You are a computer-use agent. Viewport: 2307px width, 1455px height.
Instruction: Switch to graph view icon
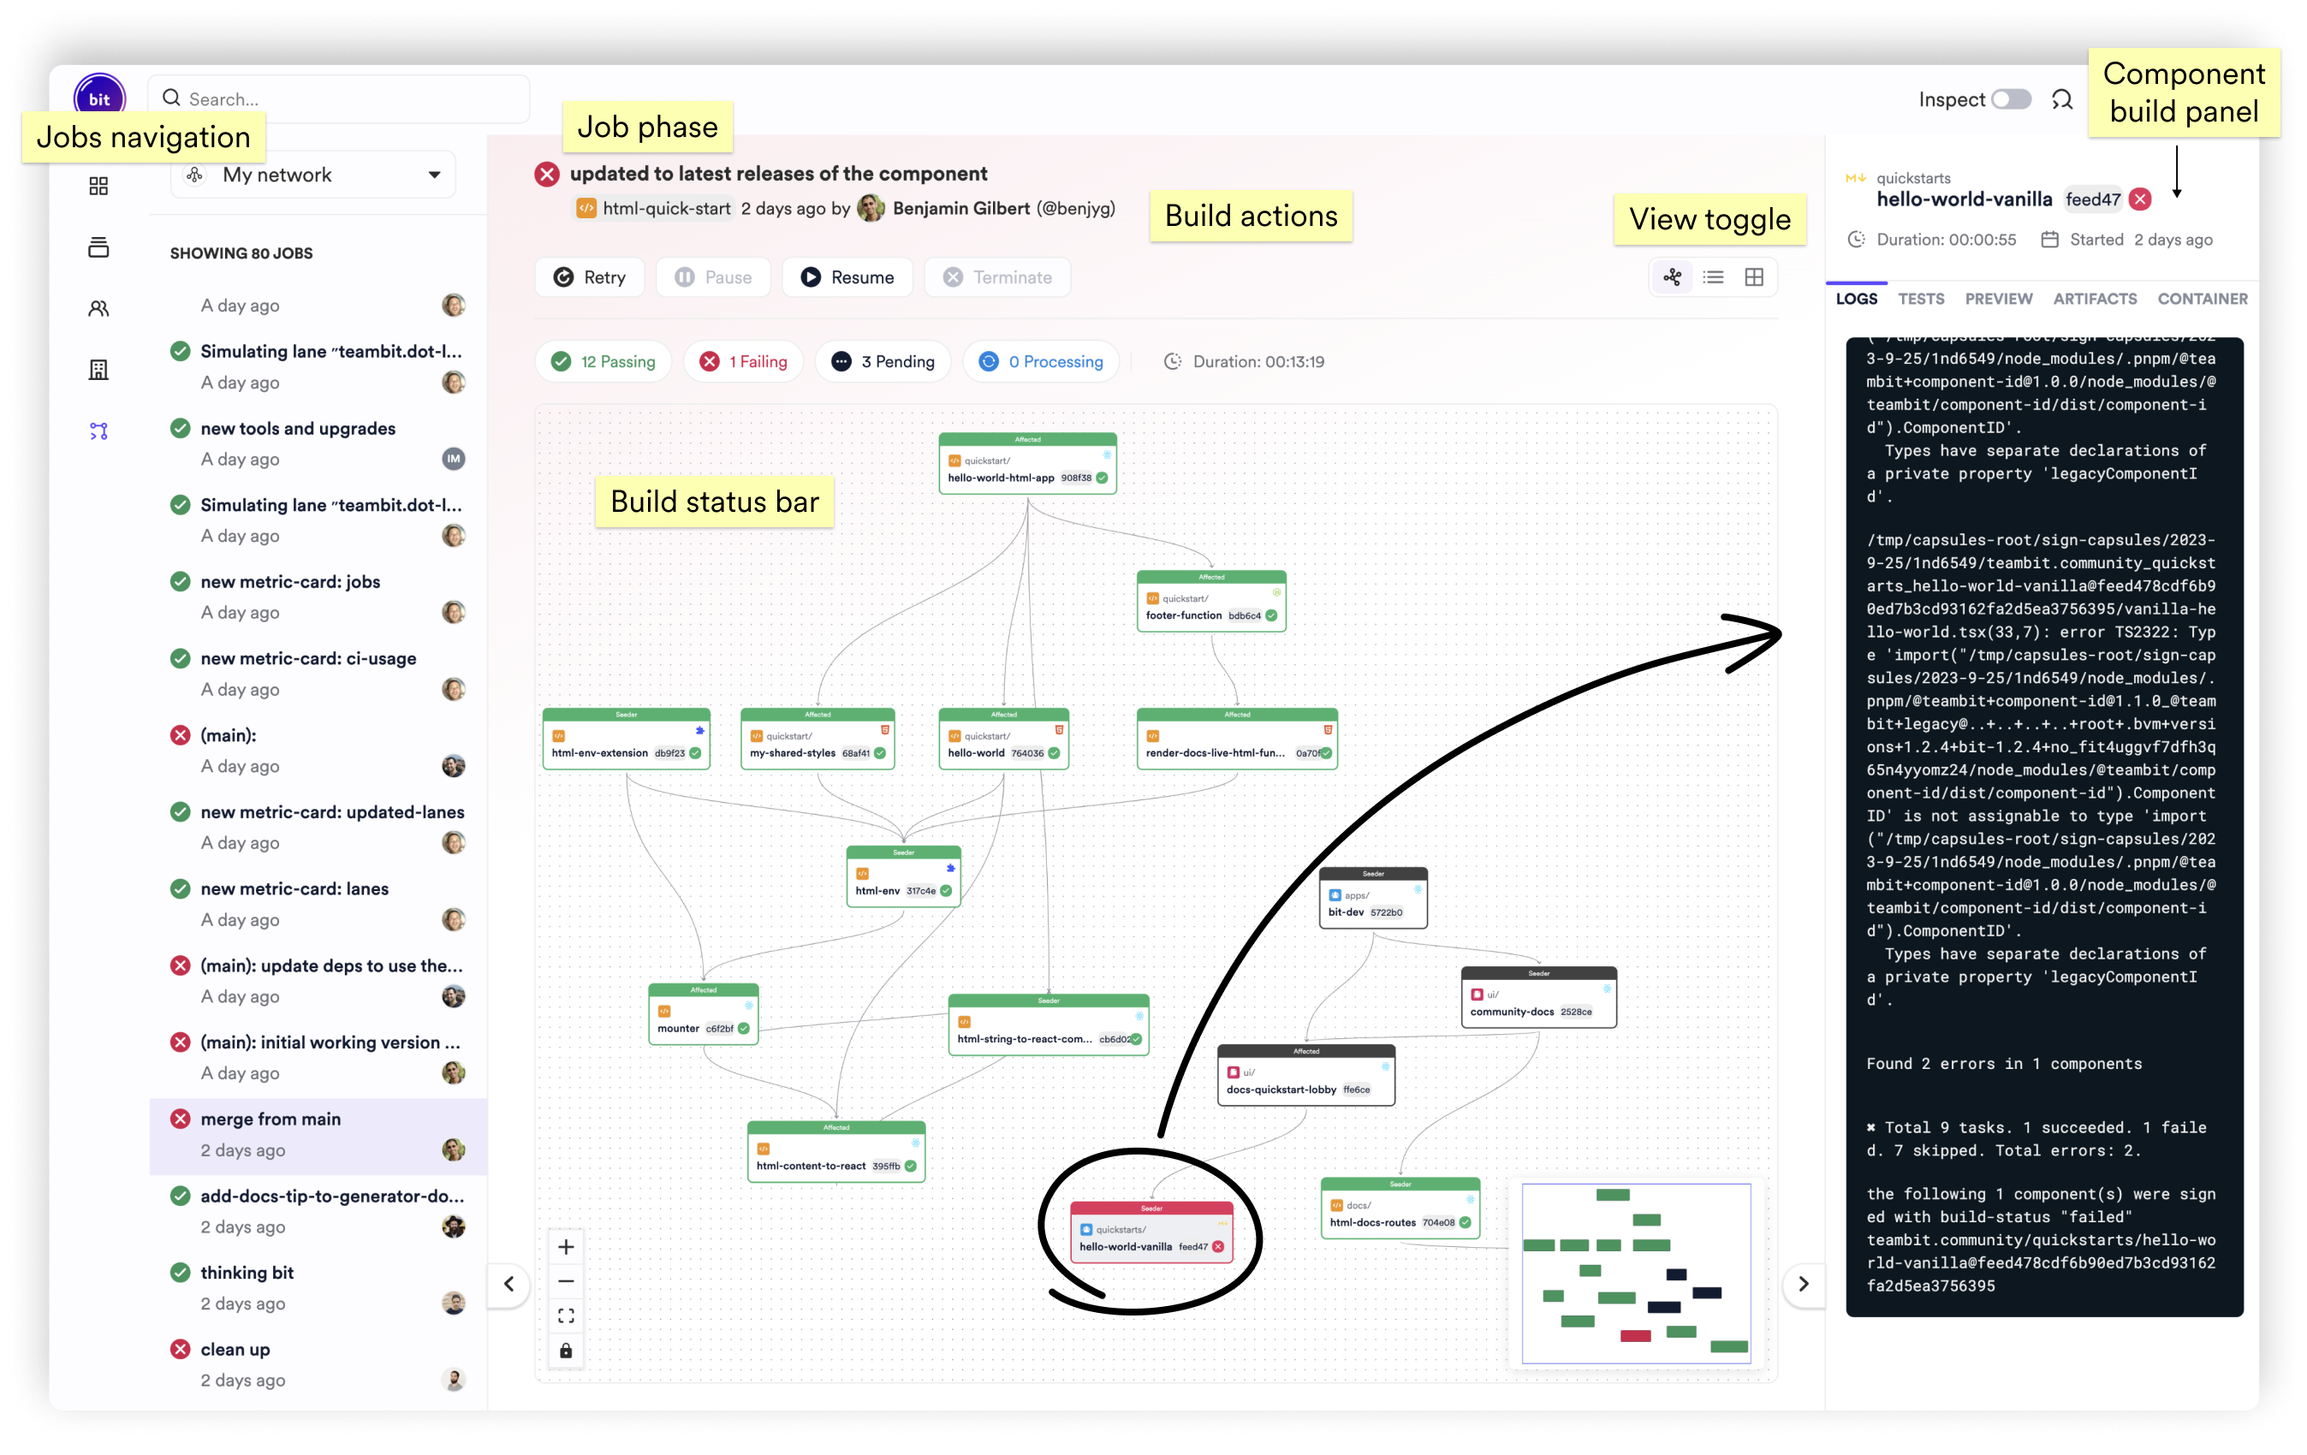[1673, 278]
